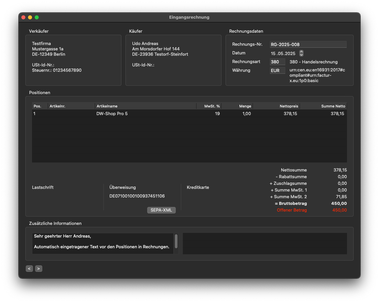The image size is (379, 303).
Task: Click the SEPA-XML button
Action: pos(161,210)
